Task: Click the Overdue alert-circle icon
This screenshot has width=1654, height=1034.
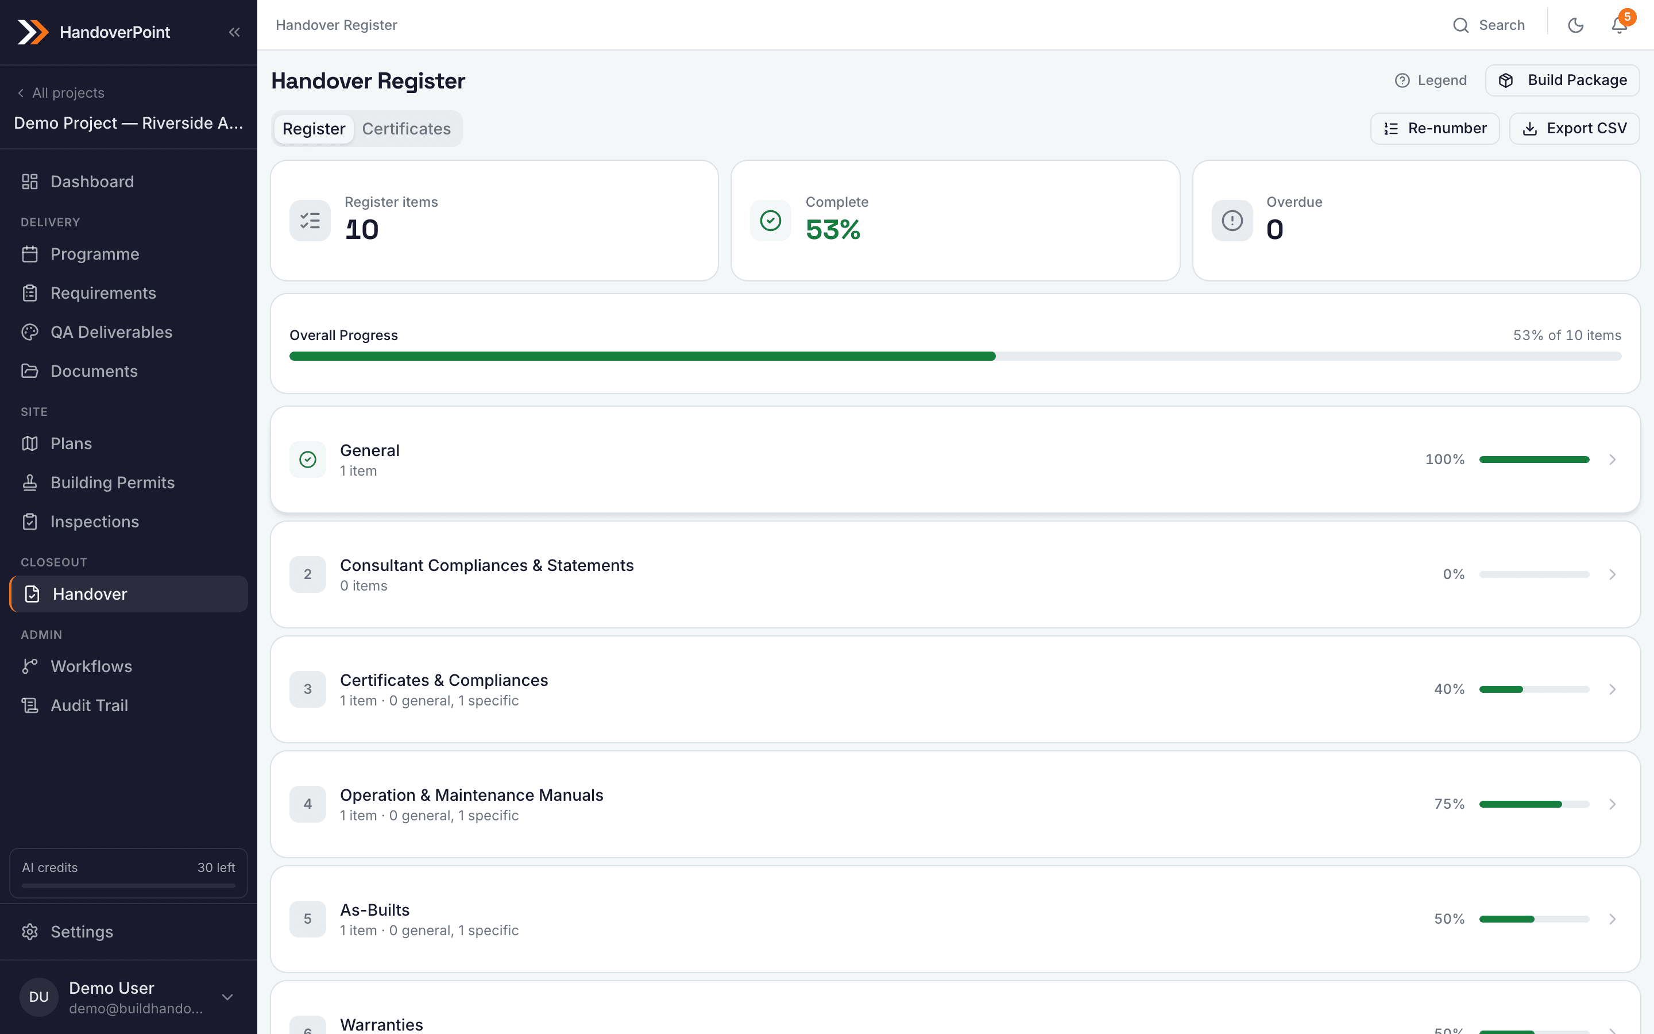Action: click(1232, 220)
